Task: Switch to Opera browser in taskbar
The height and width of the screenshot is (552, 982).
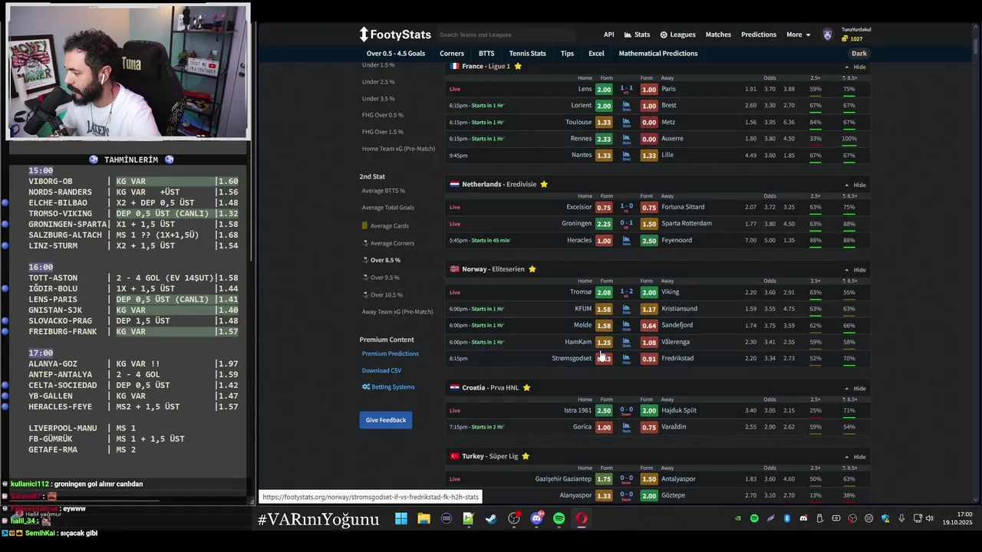Action: point(582,519)
